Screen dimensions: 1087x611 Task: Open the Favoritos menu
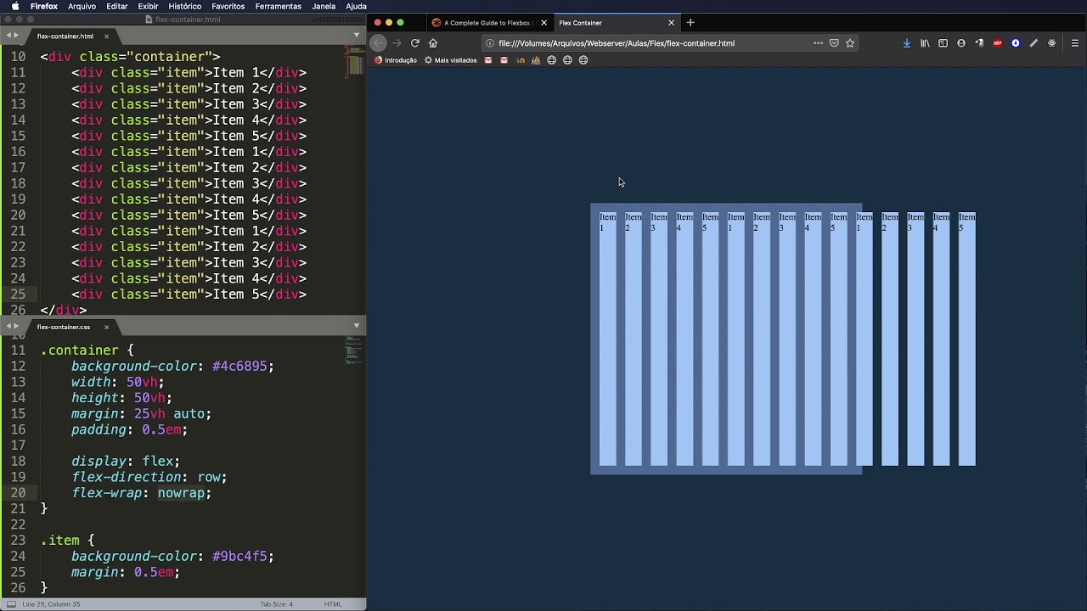pos(228,6)
